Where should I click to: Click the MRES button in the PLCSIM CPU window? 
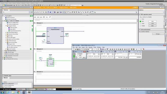click(84, 57)
